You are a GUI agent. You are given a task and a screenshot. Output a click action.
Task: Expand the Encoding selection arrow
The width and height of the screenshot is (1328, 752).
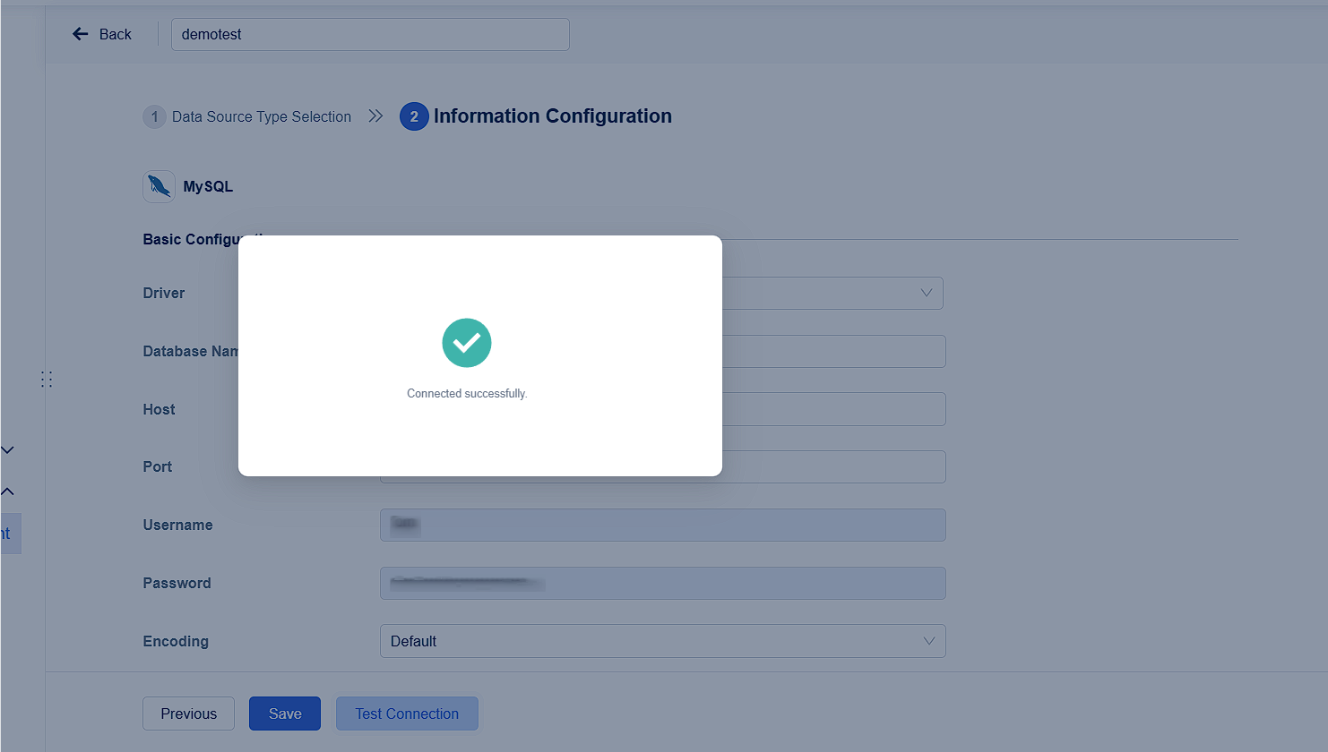click(927, 641)
